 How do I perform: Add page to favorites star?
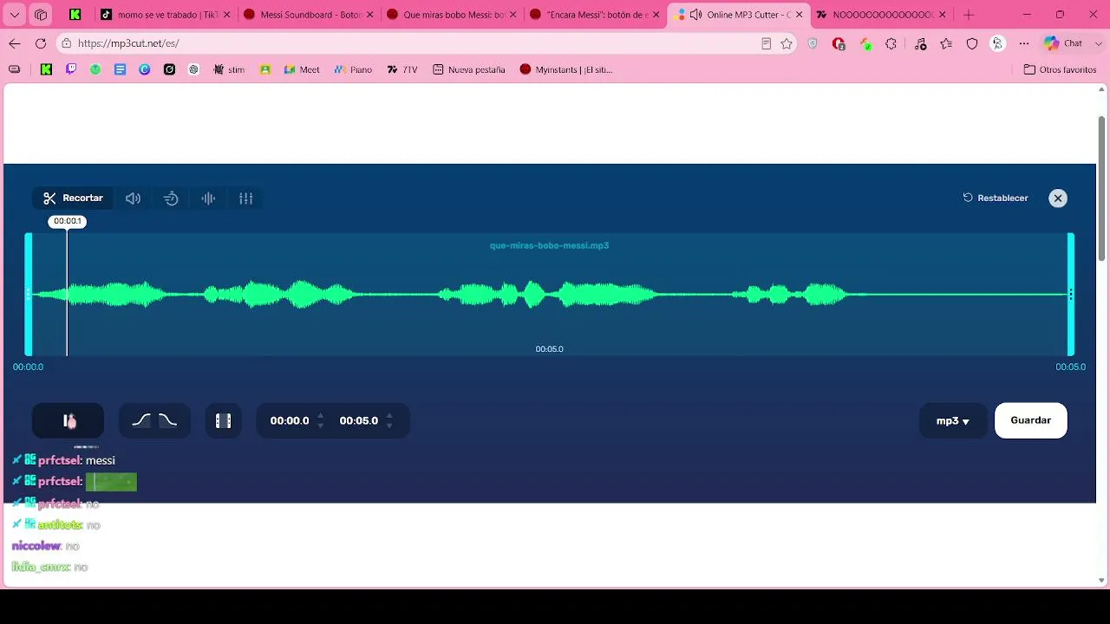(x=787, y=43)
